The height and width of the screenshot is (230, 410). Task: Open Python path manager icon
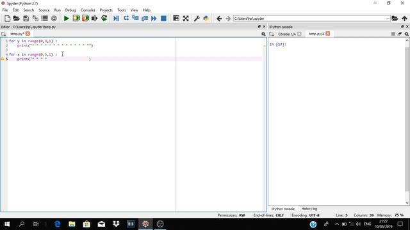206,19
